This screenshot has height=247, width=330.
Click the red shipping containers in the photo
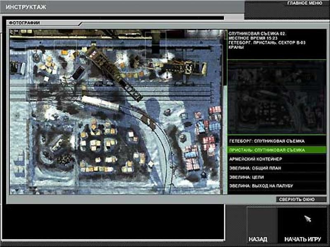[x=191, y=158]
